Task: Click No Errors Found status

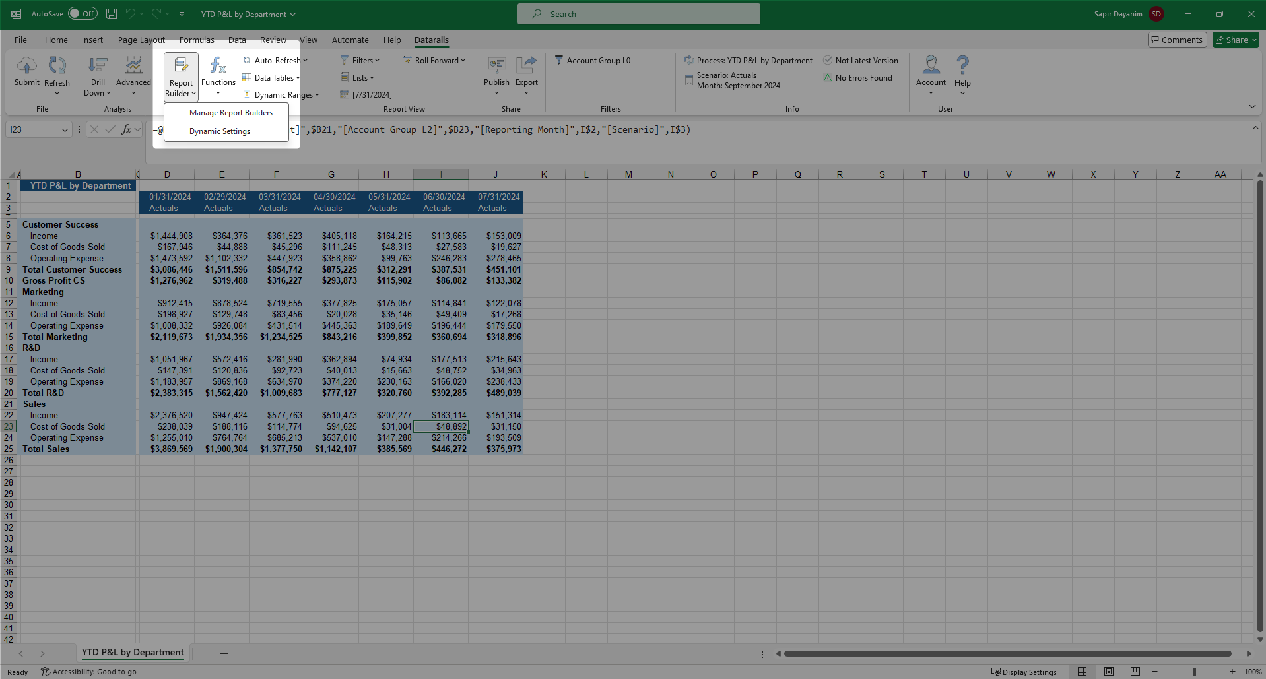Action: coord(857,78)
